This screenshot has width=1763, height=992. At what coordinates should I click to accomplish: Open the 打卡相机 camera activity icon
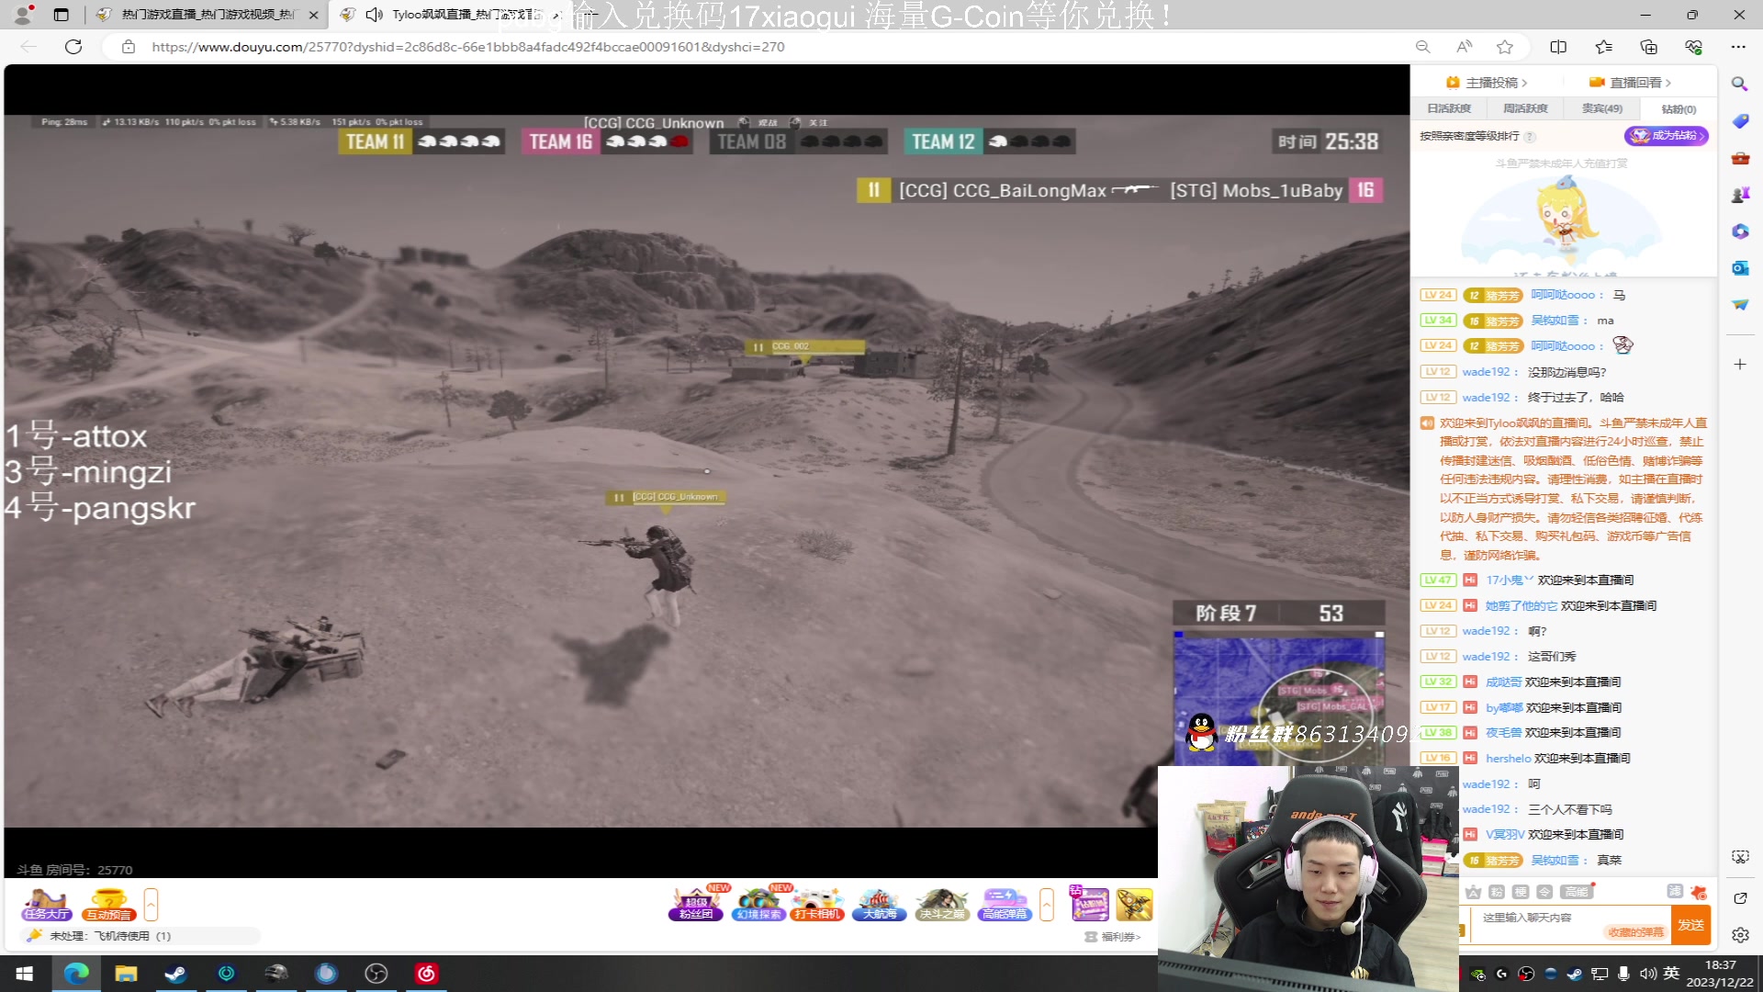tap(818, 905)
